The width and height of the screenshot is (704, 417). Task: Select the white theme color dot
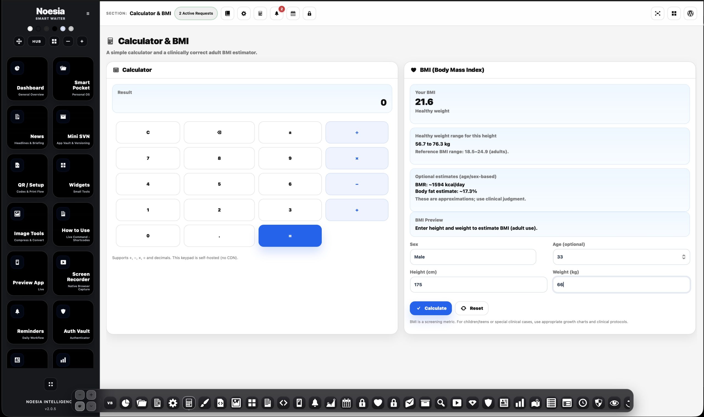(x=30, y=29)
